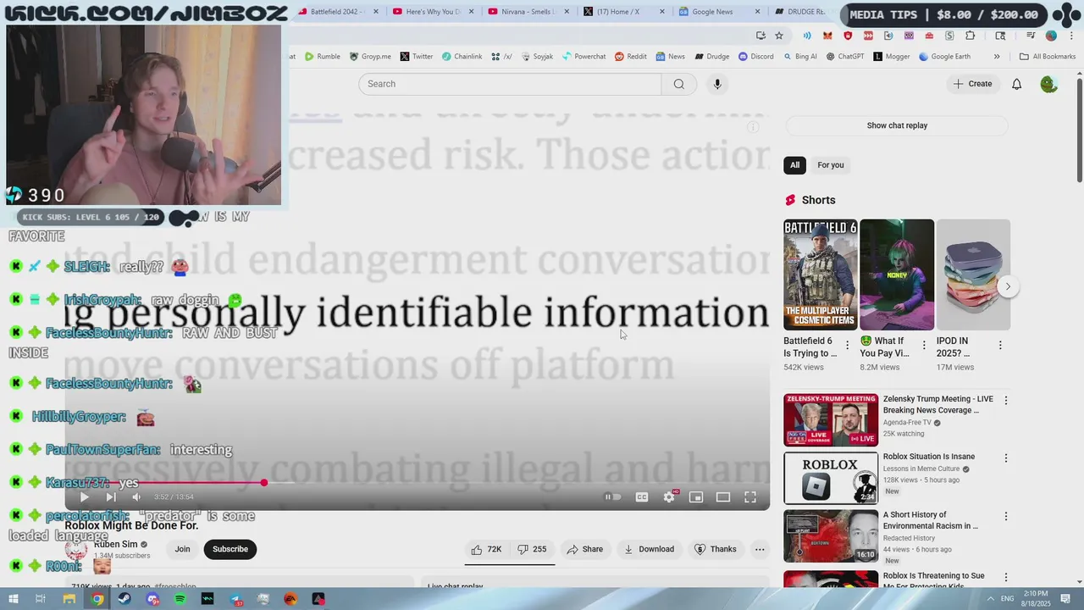Screen dimensions: 1084x610
Task: Open video player settings gear
Action: 669,497
